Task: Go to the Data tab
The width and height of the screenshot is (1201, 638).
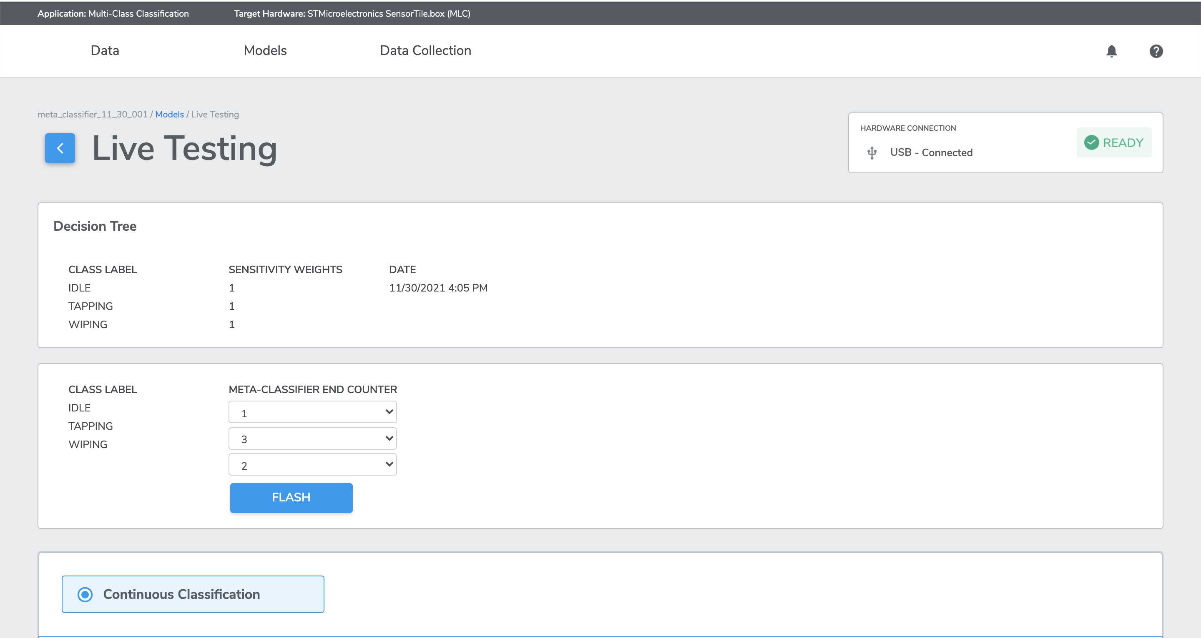Action: tap(105, 50)
